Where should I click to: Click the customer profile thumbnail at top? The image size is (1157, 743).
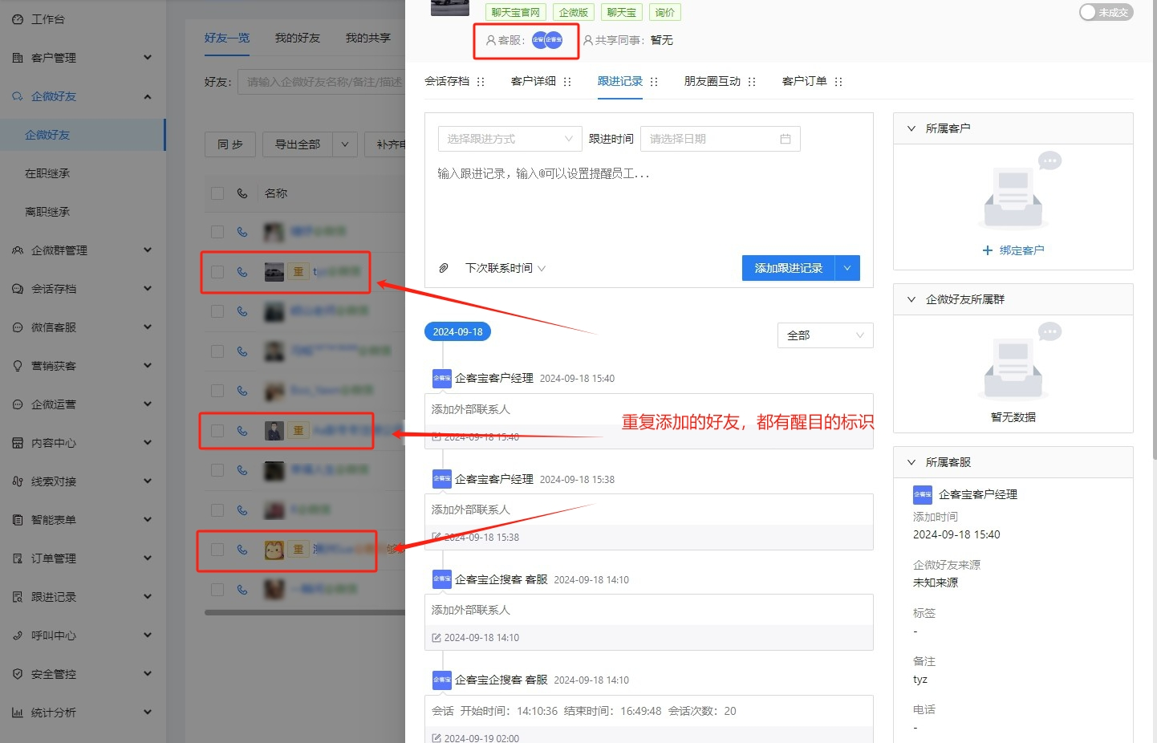(x=450, y=7)
